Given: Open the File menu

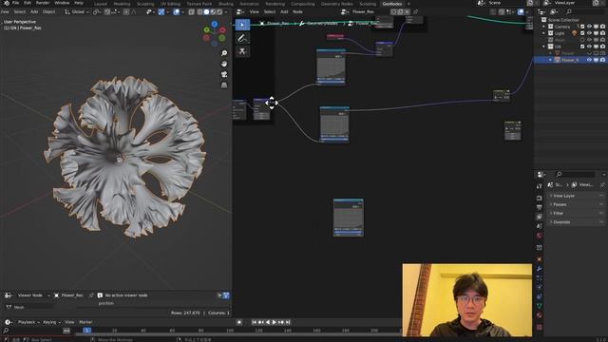Looking at the screenshot, I should tap(15, 3).
